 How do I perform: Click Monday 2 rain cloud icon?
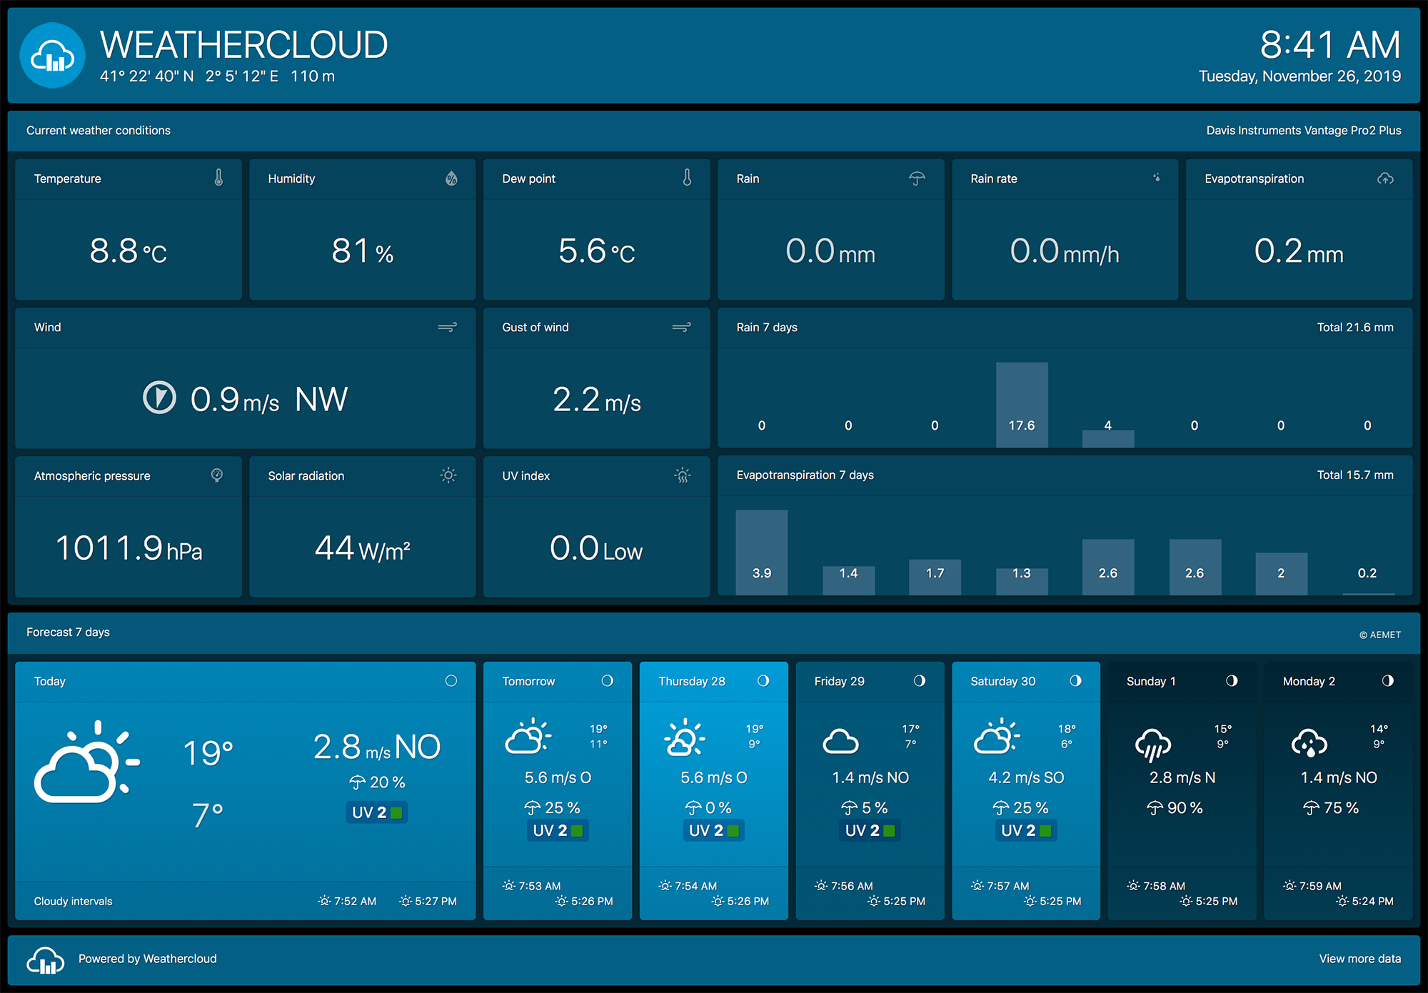coord(1309,743)
